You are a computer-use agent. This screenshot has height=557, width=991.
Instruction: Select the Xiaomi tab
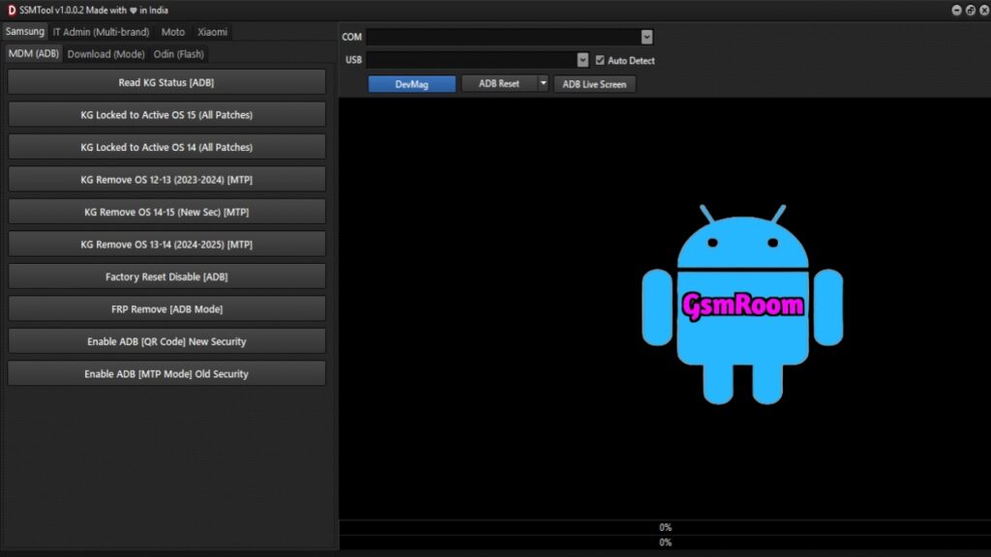(212, 32)
